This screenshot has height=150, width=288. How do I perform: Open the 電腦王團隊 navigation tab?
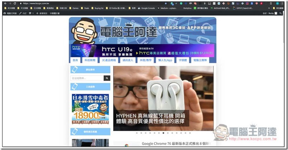tap(200, 60)
